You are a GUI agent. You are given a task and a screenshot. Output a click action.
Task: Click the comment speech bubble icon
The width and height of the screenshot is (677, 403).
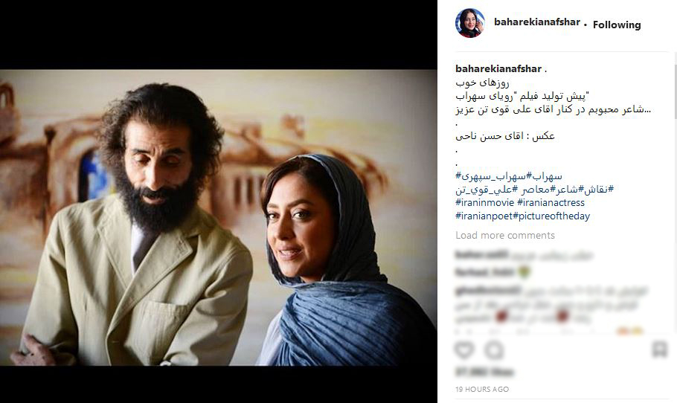coord(494,350)
